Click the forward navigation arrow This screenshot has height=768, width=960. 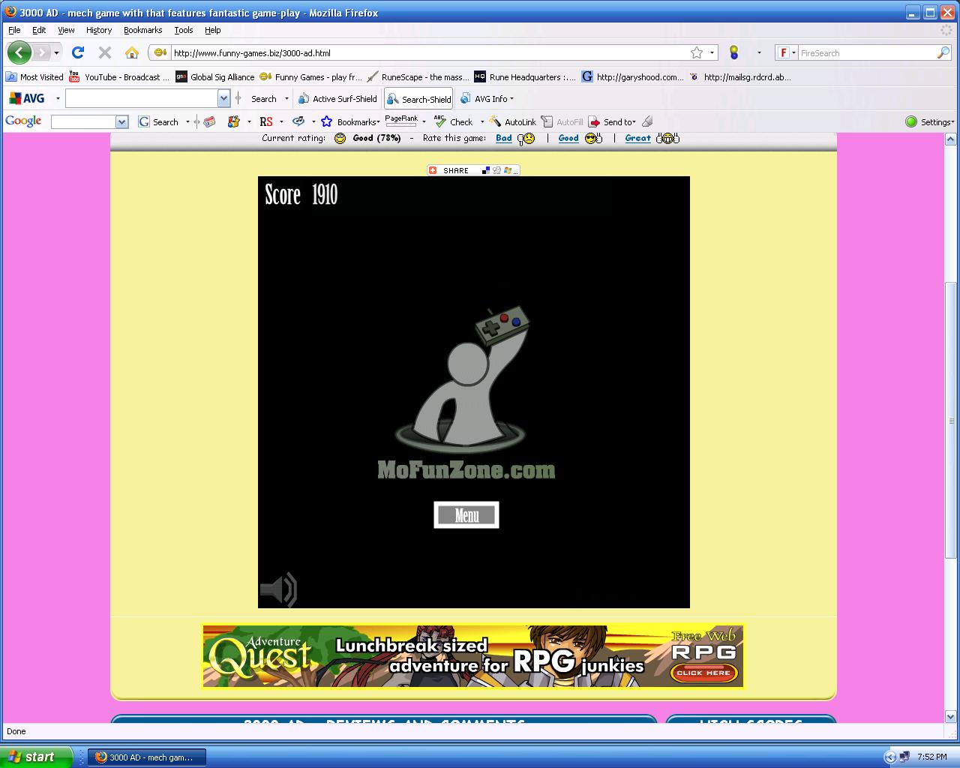coord(41,52)
